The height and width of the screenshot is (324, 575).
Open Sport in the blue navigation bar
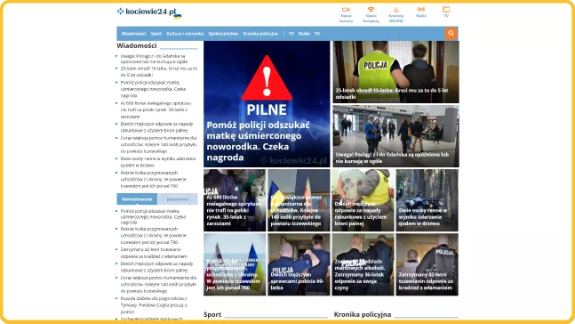point(156,34)
